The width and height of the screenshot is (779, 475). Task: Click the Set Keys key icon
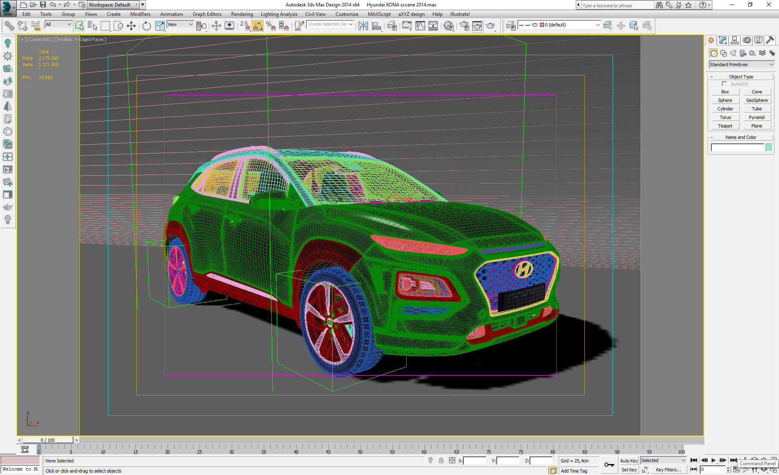pos(609,465)
